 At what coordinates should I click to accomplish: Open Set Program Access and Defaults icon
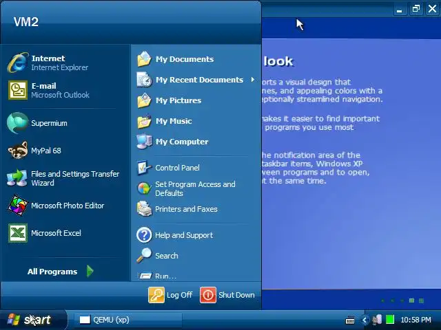click(144, 188)
